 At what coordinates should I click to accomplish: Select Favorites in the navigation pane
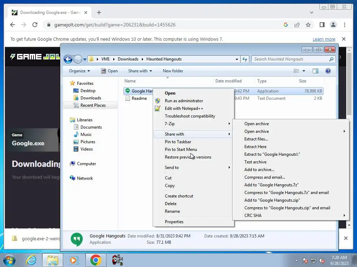(82, 83)
